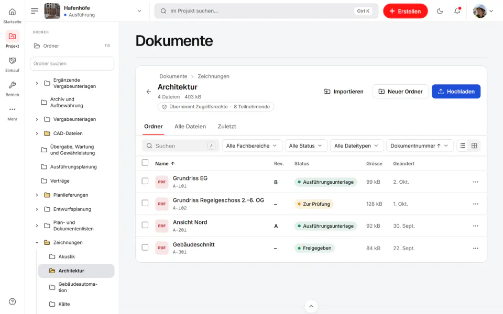Select all files with header checkbox

[145, 163]
